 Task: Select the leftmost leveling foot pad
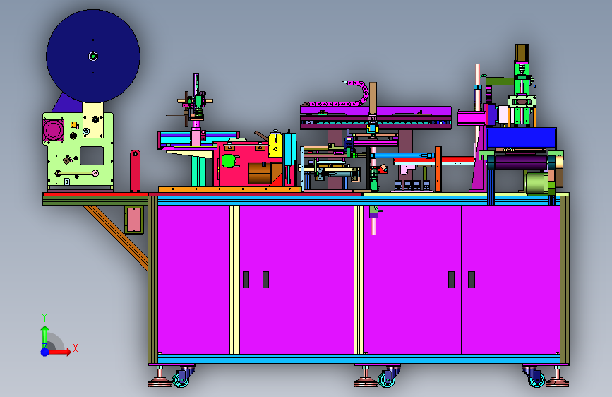[160, 382]
